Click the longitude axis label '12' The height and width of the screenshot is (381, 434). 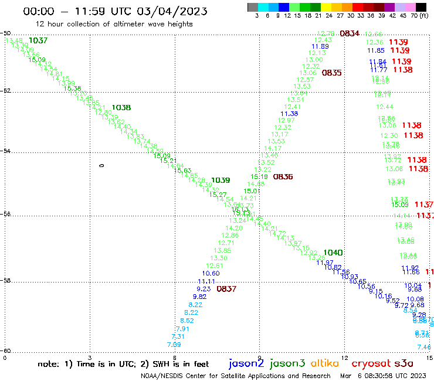pyautogui.click(x=345, y=358)
